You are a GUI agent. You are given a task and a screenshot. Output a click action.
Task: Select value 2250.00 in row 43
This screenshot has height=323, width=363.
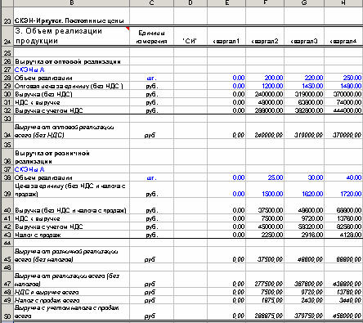(272, 235)
